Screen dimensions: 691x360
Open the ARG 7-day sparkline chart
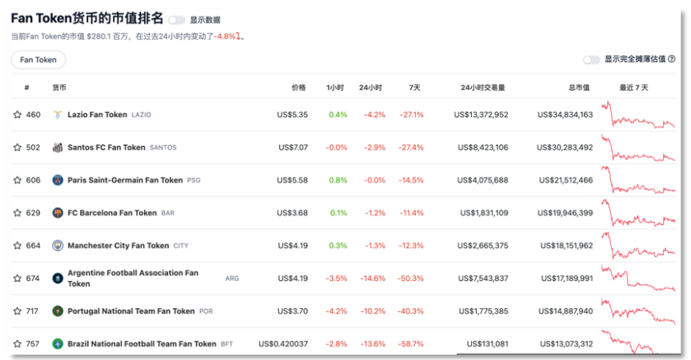(638, 278)
